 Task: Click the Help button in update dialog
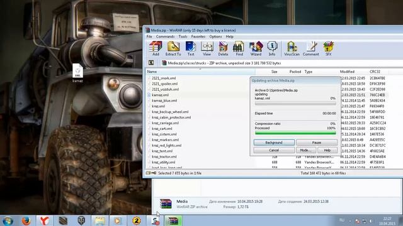click(x=327, y=150)
